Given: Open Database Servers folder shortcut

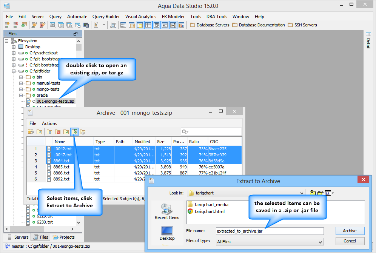Looking at the screenshot, I should click(210, 25).
